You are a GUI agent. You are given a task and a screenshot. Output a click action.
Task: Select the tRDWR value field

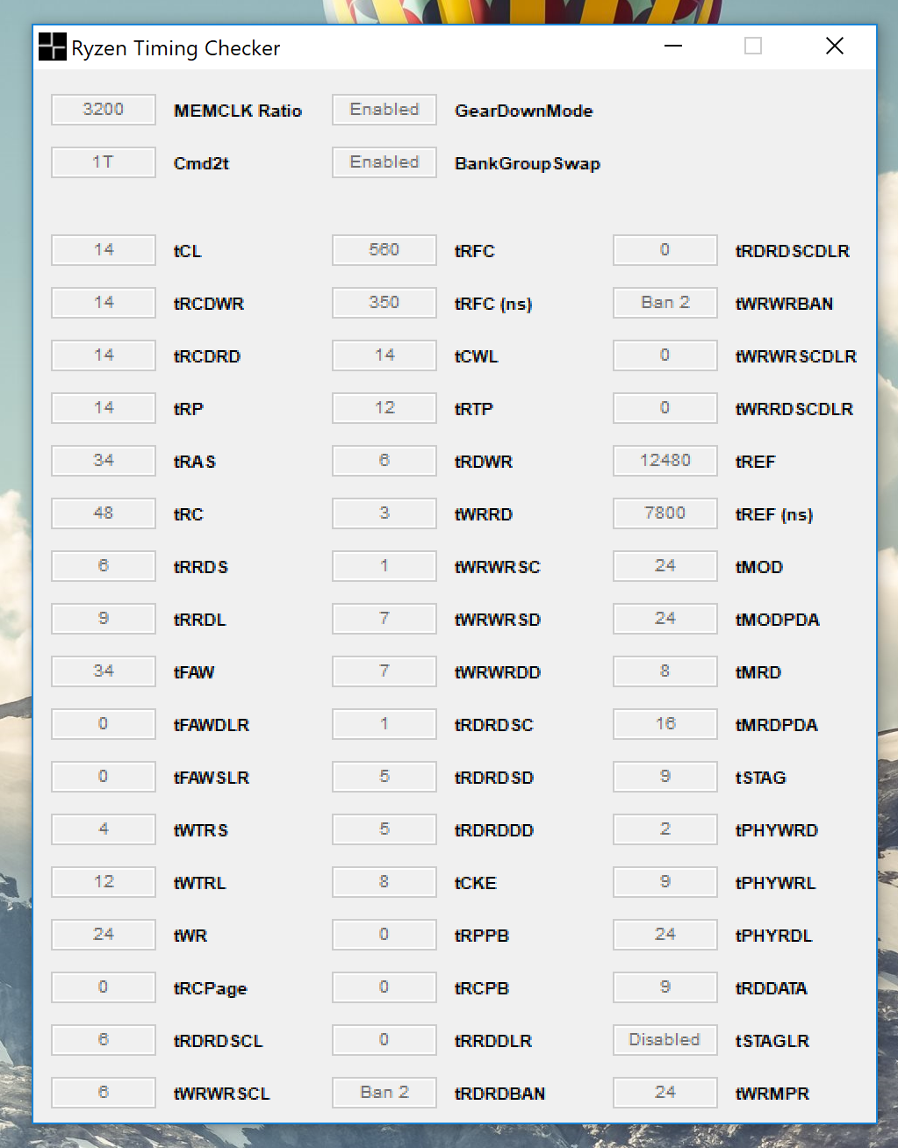pyautogui.click(x=384, y=461)
